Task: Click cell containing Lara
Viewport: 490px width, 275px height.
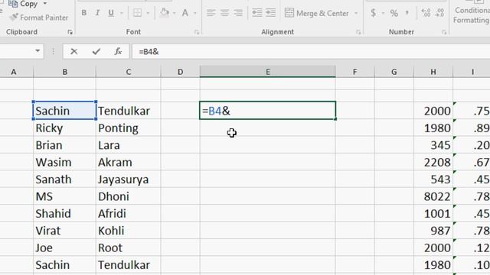Action: (129, 145)
